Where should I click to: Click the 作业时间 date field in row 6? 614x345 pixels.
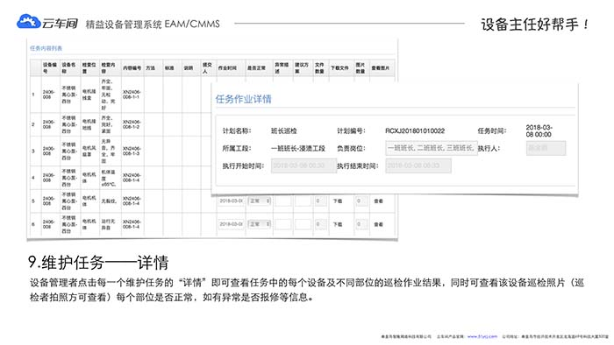point(231,224)
